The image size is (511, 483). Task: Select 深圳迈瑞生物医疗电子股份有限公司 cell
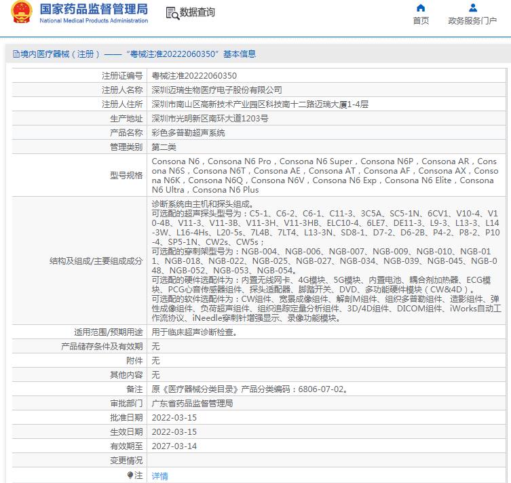tap(216, 90)
